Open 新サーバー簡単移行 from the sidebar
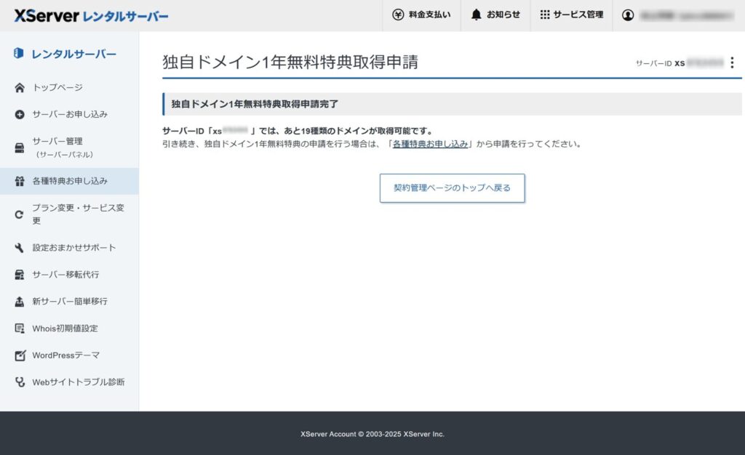 69,302
